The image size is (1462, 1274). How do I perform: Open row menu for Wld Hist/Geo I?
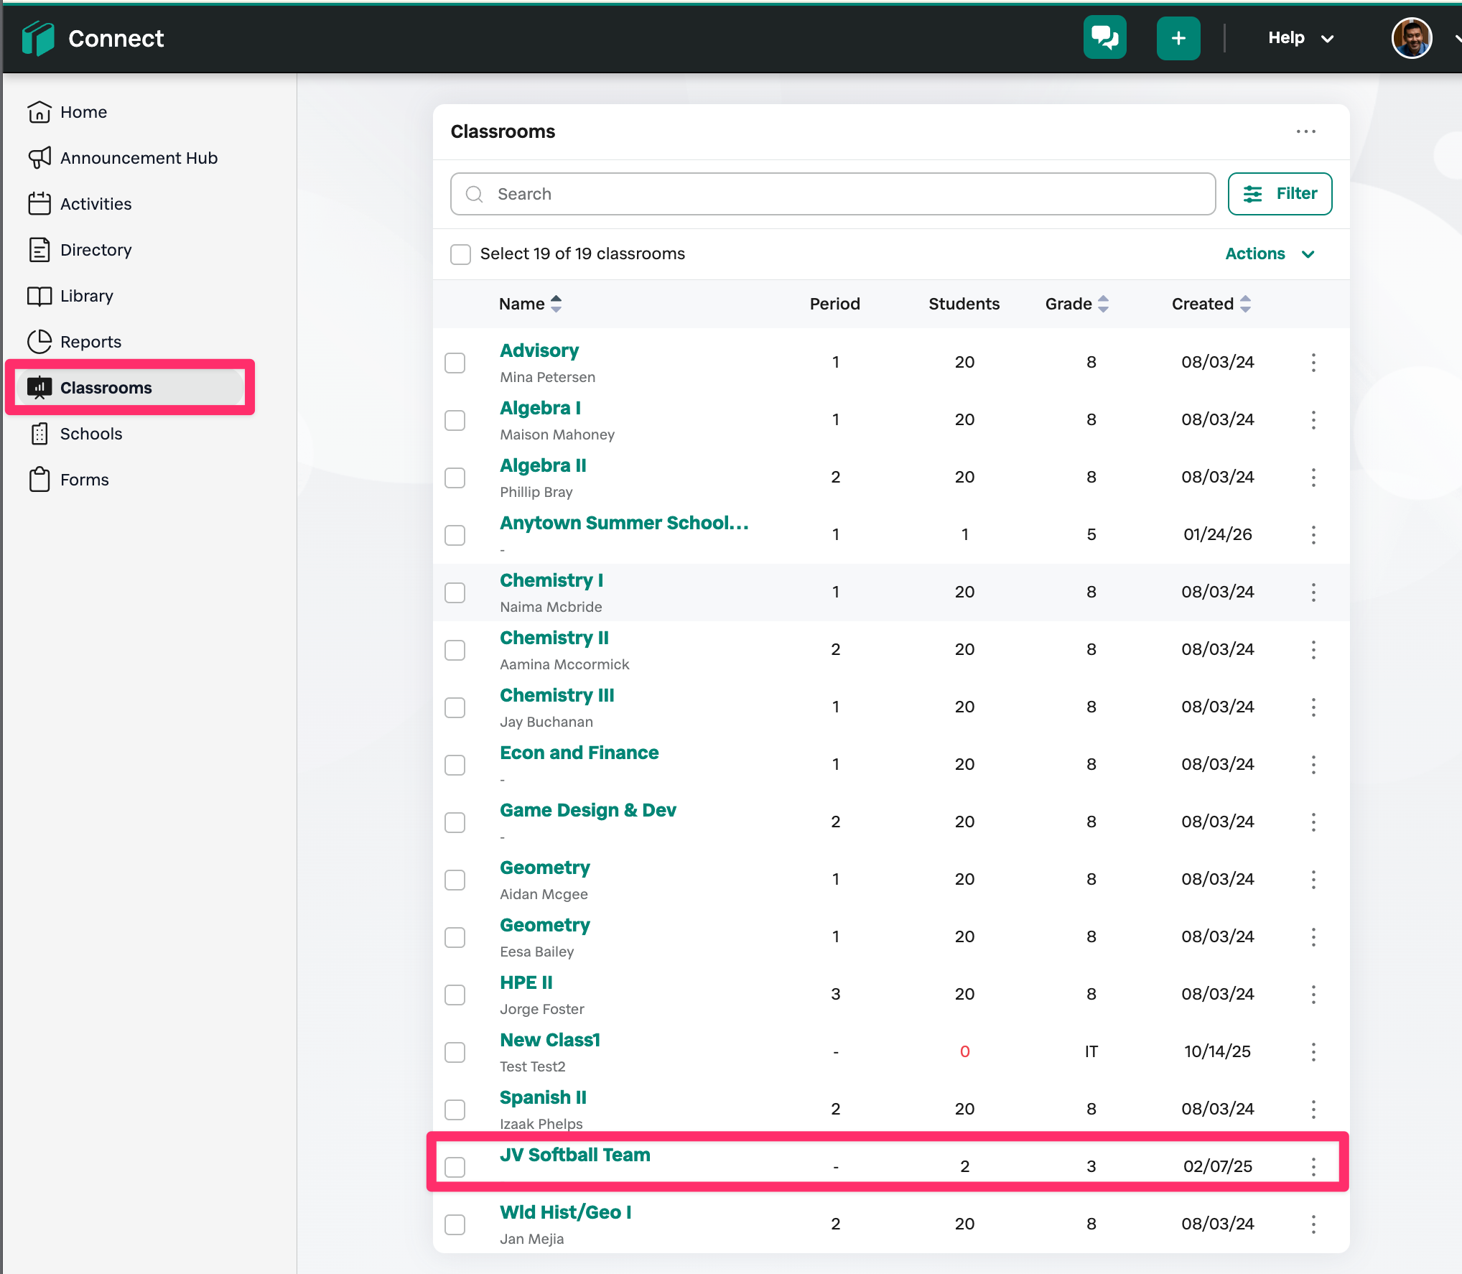tap(1313, 1224)
